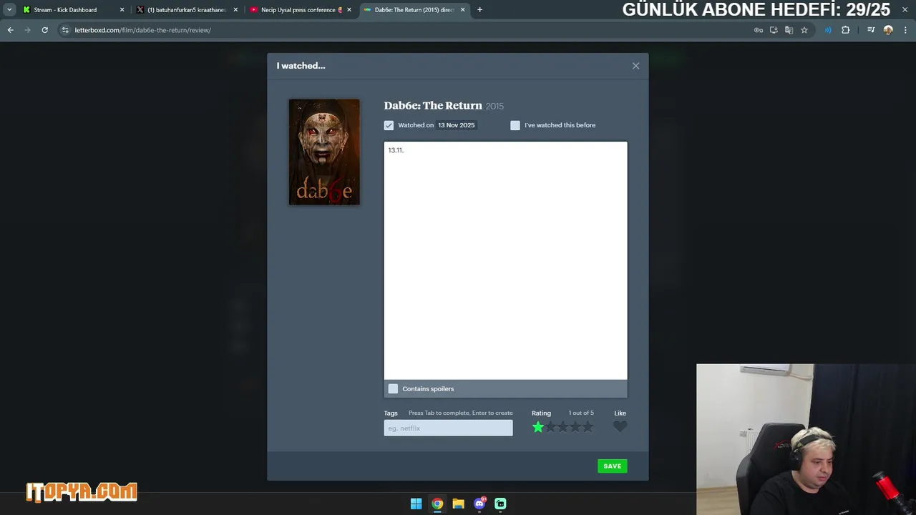Go back to previous page
This screenshot has height=515, width=916.
[x=11, y=30]
